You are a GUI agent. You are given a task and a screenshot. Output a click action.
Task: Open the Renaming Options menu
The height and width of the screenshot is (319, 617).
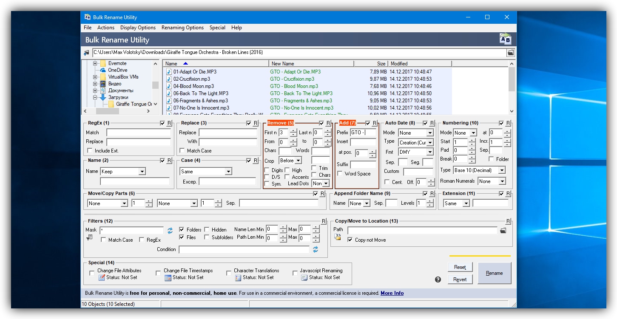pos(182,28)
